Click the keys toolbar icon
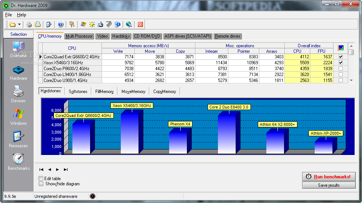Screen dimensions: 362x203 72,24
